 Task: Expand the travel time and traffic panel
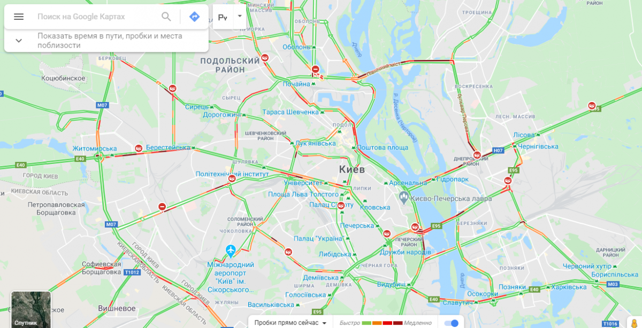point(19,40)
